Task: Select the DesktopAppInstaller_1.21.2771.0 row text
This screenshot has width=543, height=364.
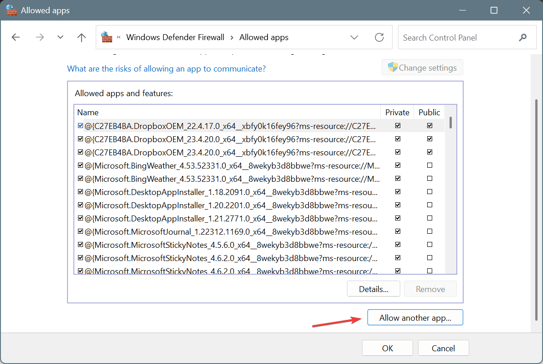Action: point(231,218)
